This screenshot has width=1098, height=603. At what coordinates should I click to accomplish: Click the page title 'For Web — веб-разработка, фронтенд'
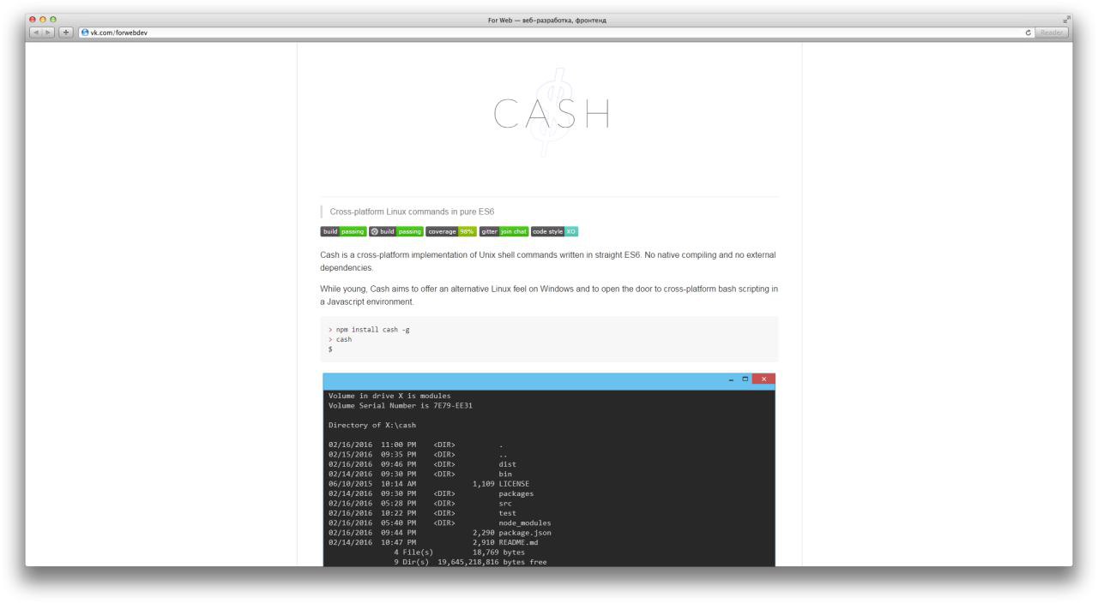pyautogui.click(x=547, y=21)
